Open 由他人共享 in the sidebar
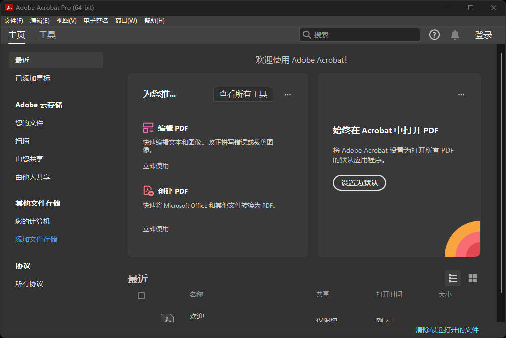 [33, 177]
